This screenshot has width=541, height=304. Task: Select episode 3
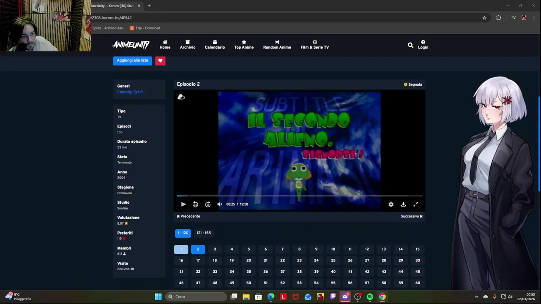point(215,249)
